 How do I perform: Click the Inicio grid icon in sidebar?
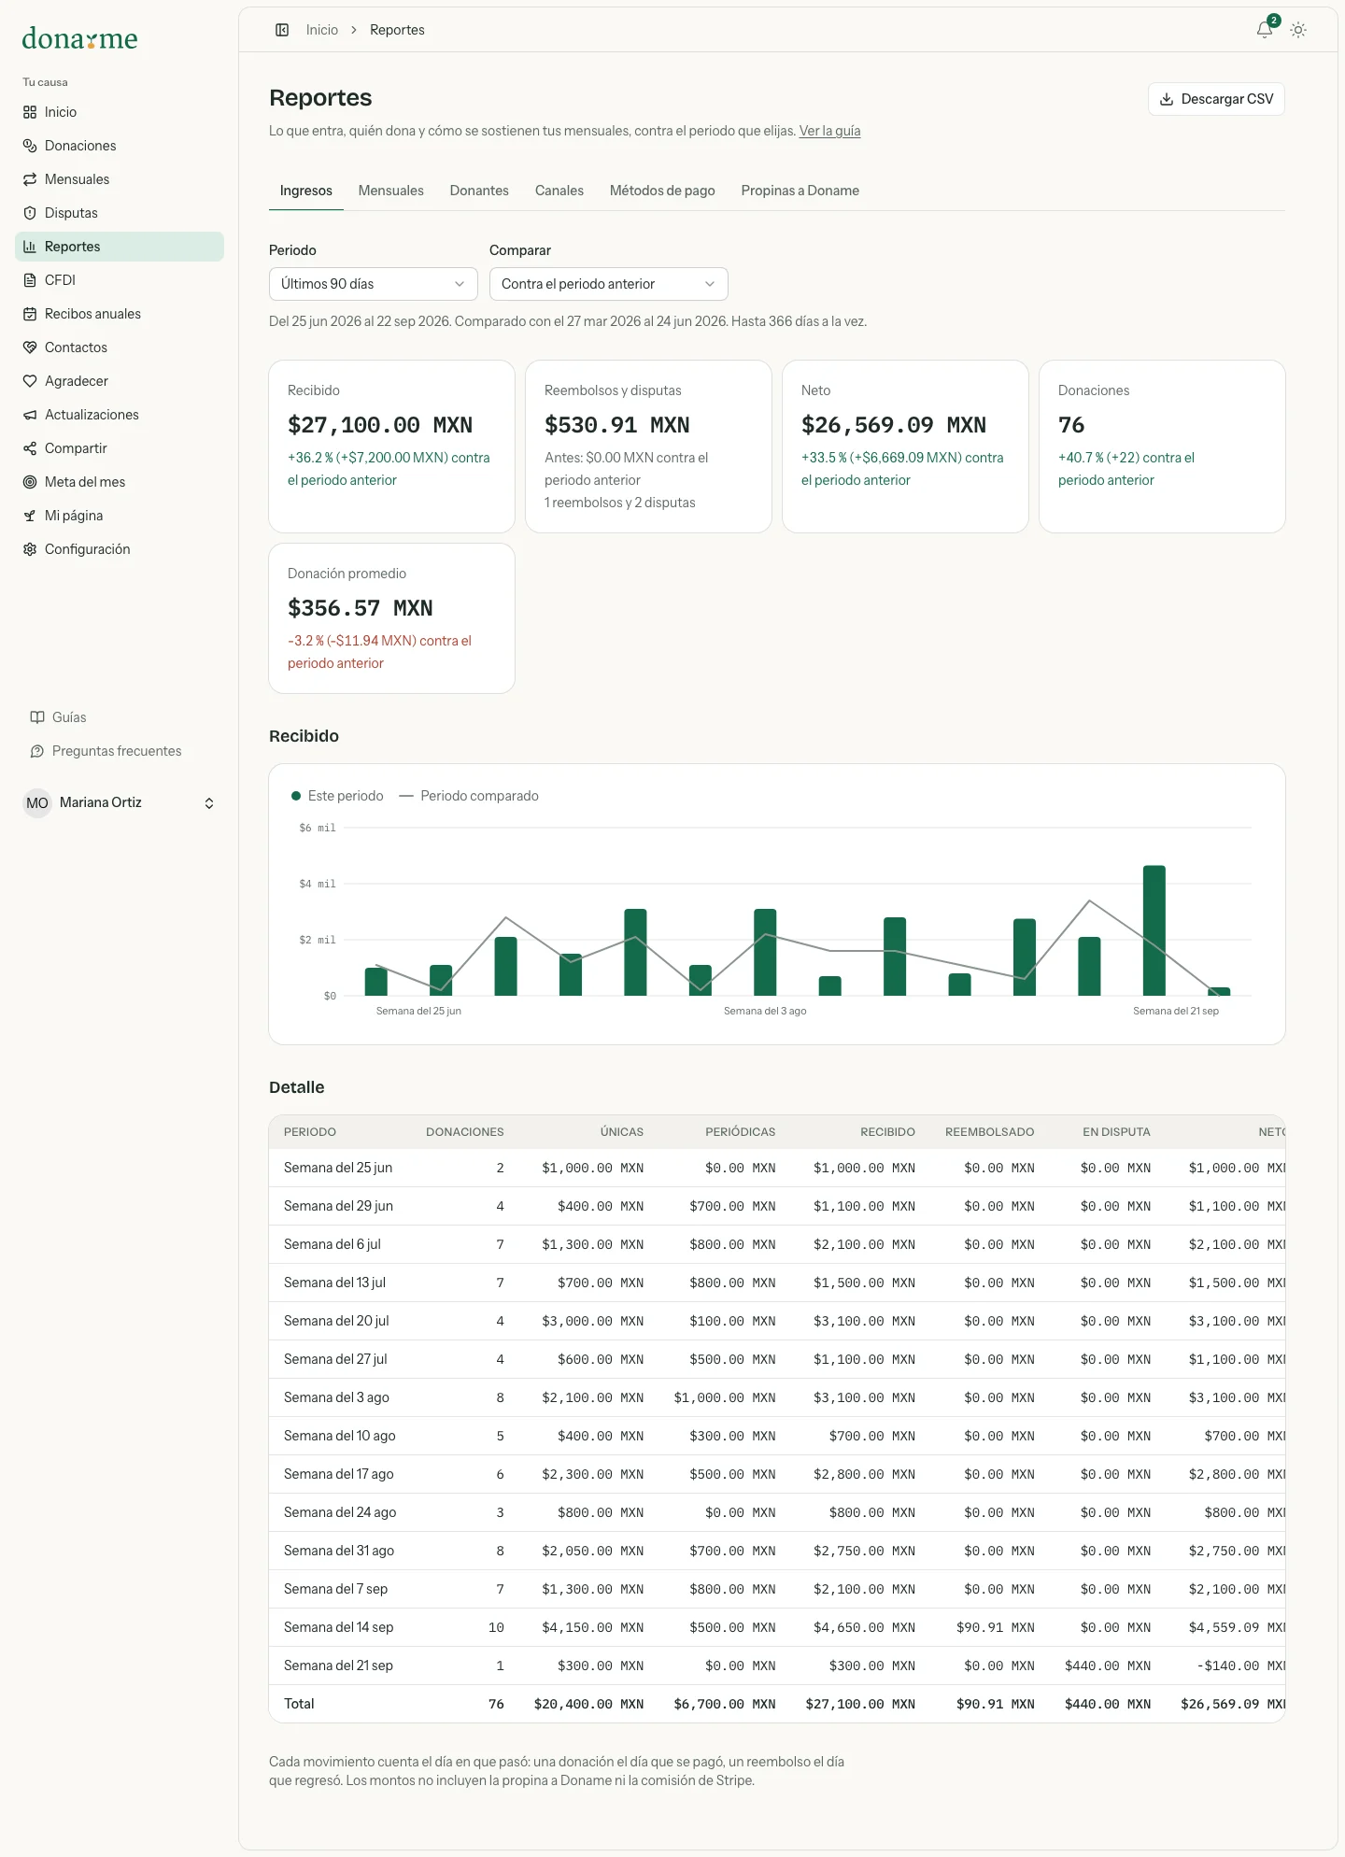point(30,112)
